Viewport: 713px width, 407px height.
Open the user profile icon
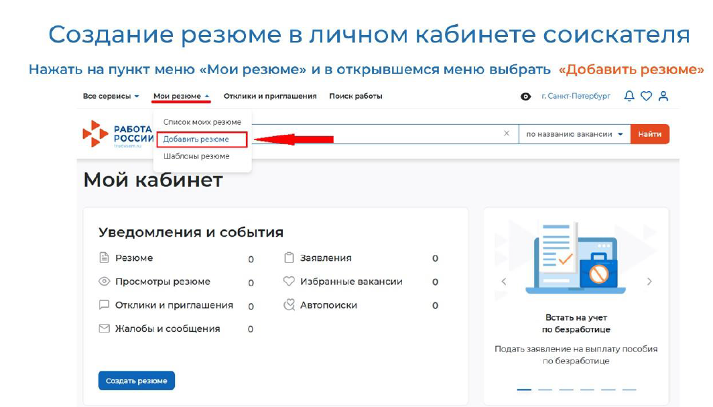(663, 96)
